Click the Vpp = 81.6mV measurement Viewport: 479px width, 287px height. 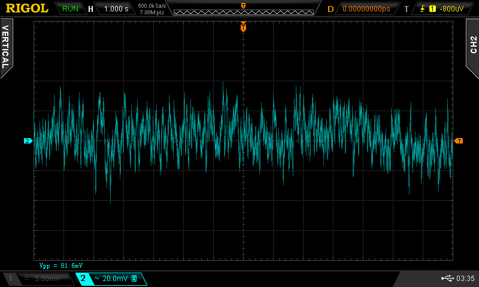(61, 265)
